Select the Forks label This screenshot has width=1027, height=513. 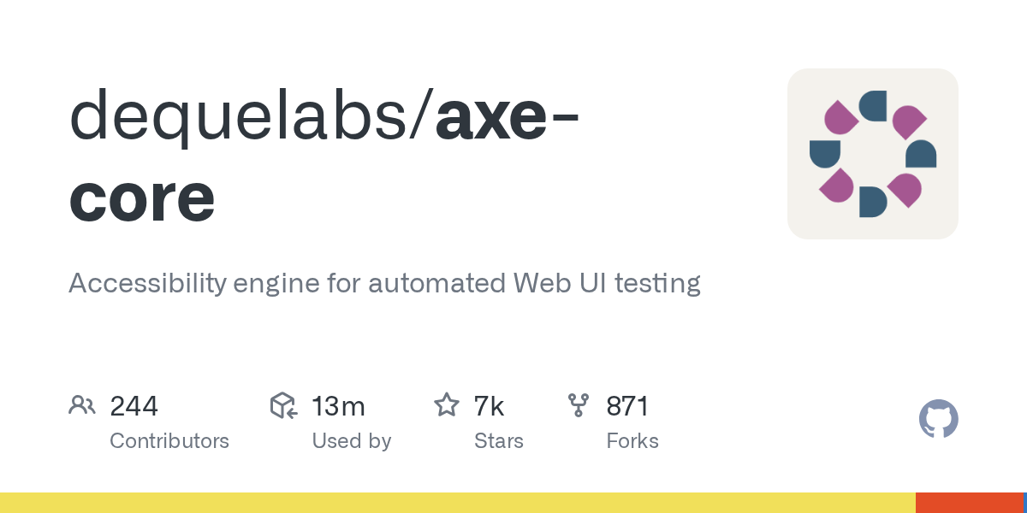click(x=632, y=441)
